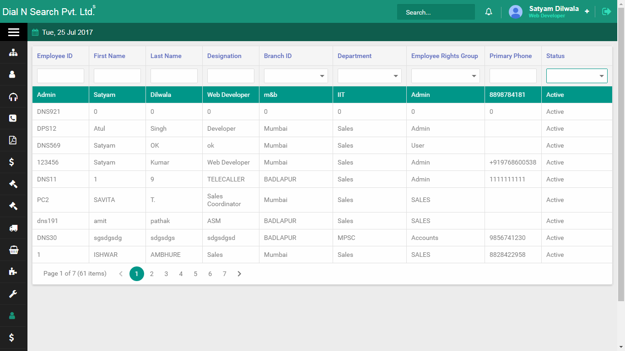Sort by First Name column header

(x=109, y=56)
